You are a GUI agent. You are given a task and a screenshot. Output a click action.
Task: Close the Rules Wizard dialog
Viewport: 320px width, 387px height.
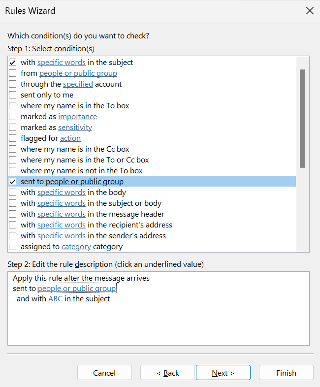[310, 11]
